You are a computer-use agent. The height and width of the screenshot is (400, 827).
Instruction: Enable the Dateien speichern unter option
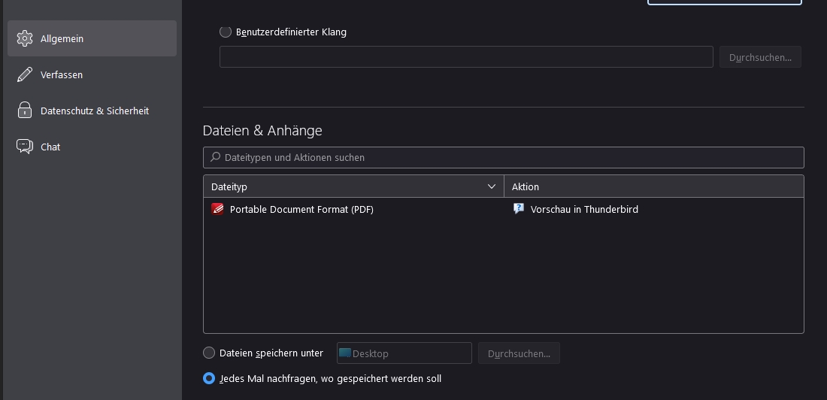(x=209, y=353)
